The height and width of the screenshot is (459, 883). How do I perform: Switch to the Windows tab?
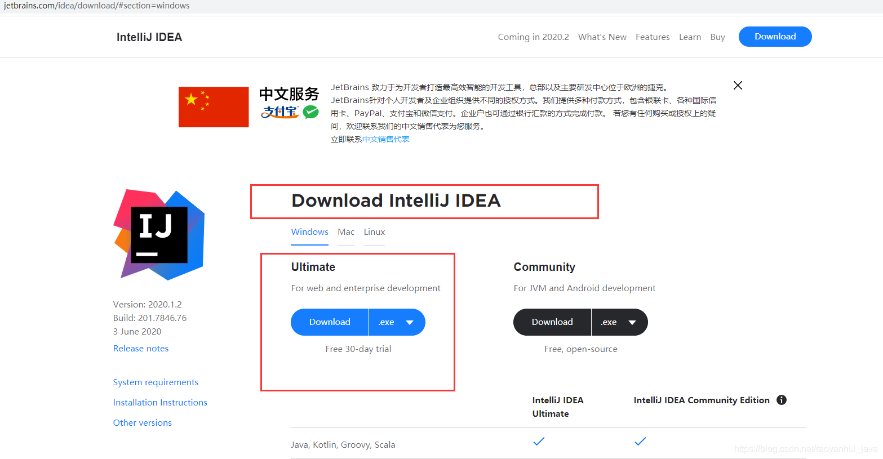309,232
